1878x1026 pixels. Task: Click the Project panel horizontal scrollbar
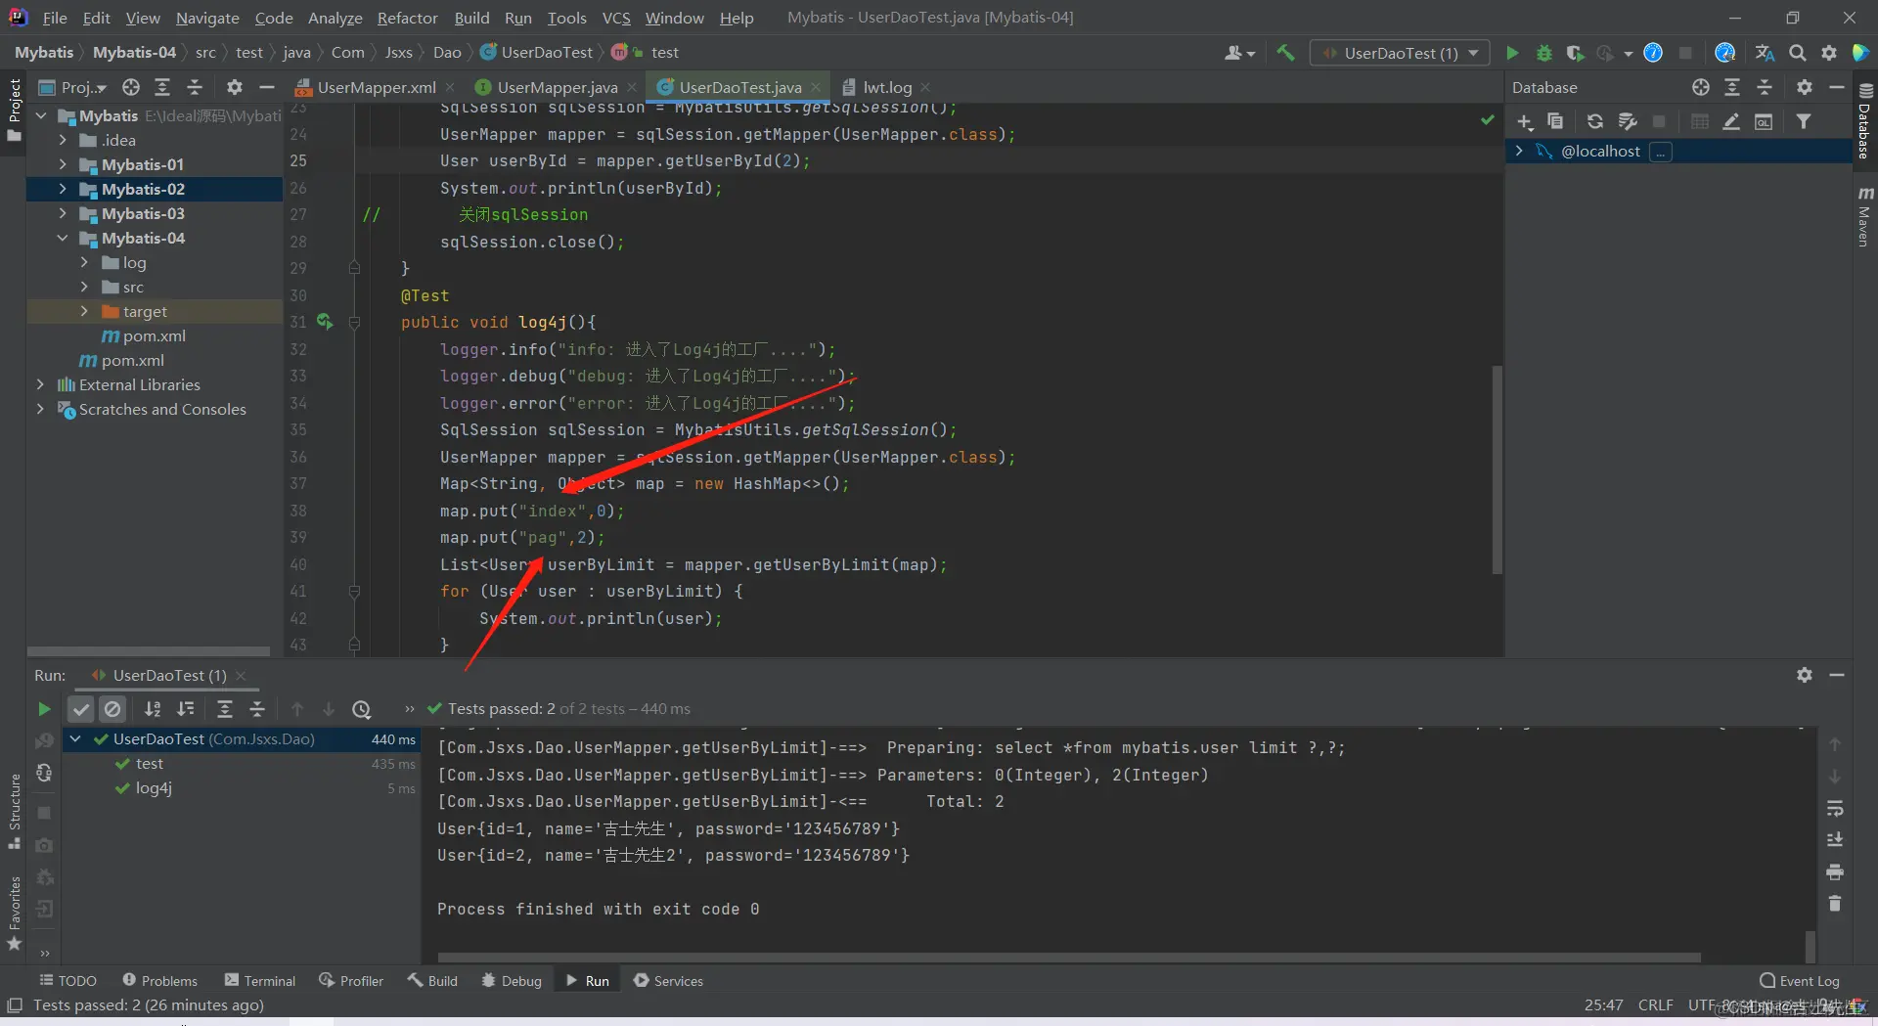149,651
